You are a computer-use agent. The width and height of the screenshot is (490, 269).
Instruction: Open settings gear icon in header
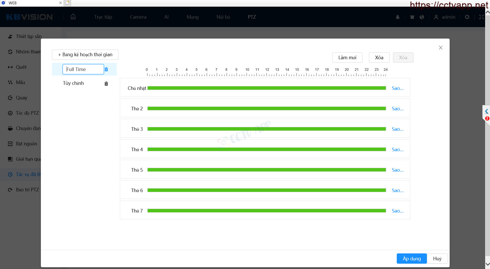(467, 17)
